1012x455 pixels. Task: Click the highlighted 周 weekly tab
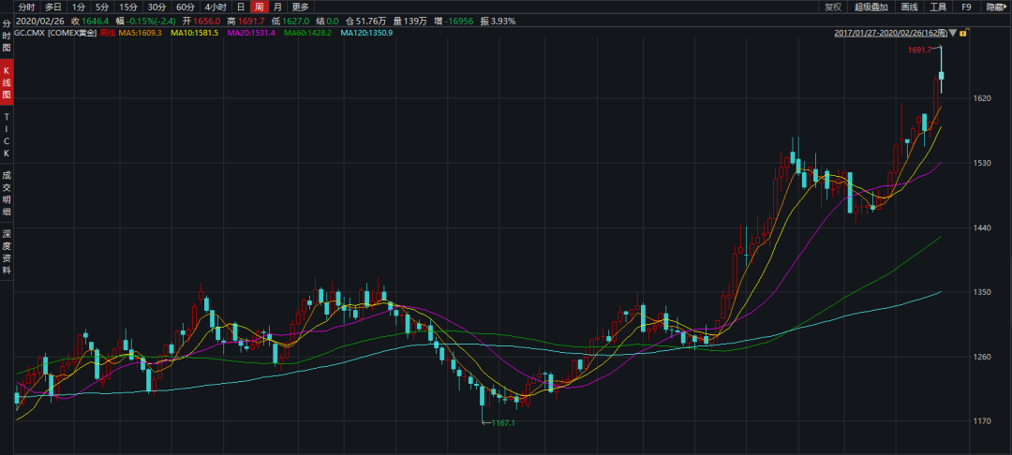tap(259, 7)
